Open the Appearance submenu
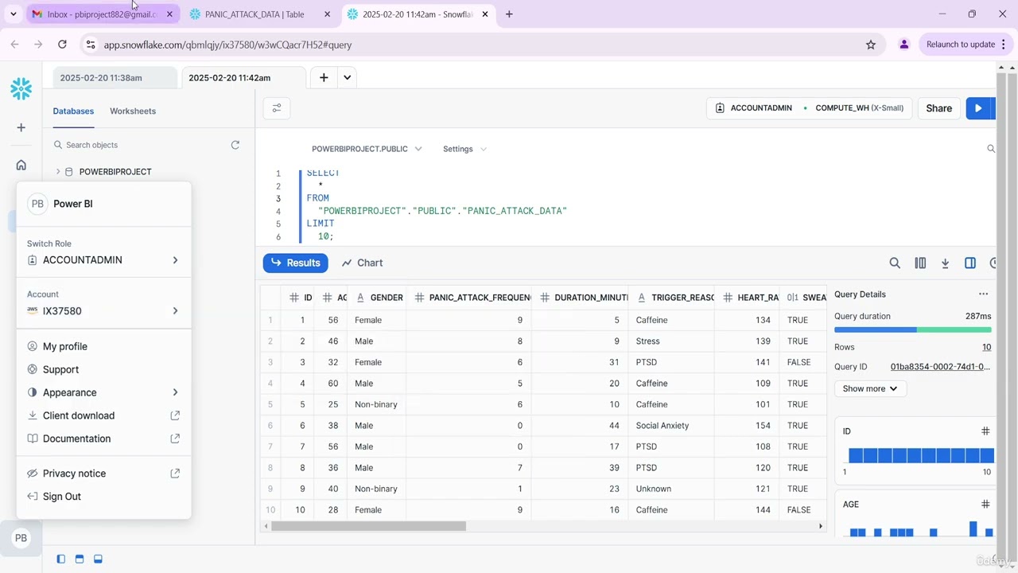The width and height of the screenshot is (1018, 573). point(103,392)
